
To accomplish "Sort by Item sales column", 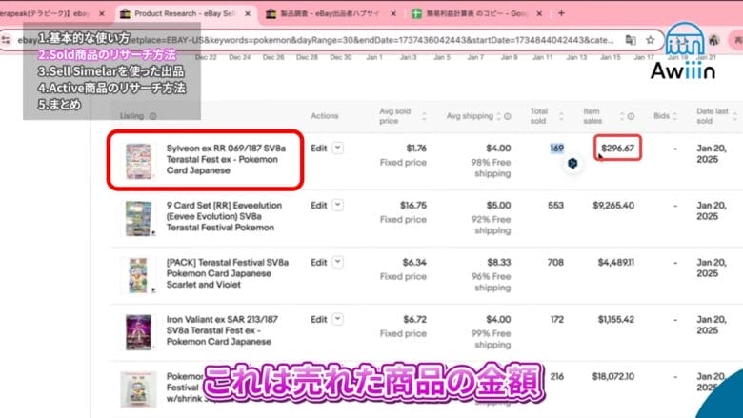I will coord(622,116).
